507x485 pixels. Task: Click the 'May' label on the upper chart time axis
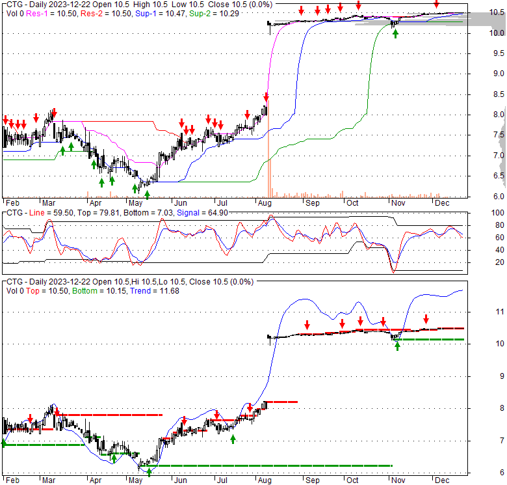click(135, 203)
